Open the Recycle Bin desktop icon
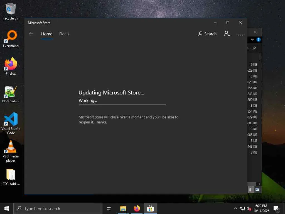285x214 pixels. [11, 11]
